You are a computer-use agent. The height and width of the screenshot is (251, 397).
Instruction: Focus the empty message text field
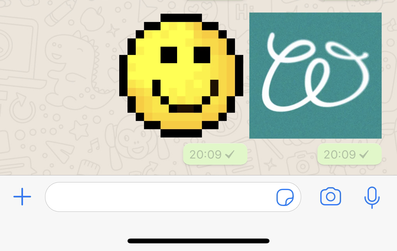[173, 197]
